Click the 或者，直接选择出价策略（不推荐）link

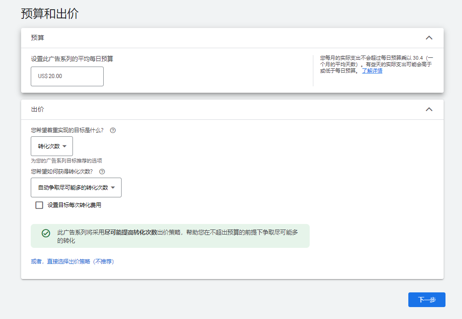point(72,262)
